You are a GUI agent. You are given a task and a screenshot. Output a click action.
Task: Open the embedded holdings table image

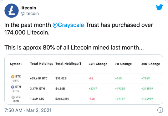(x=84, y=80)
